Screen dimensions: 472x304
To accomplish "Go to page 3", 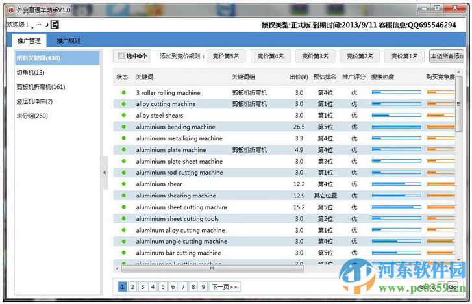I will pyautogui.click(x=143, y=287).
